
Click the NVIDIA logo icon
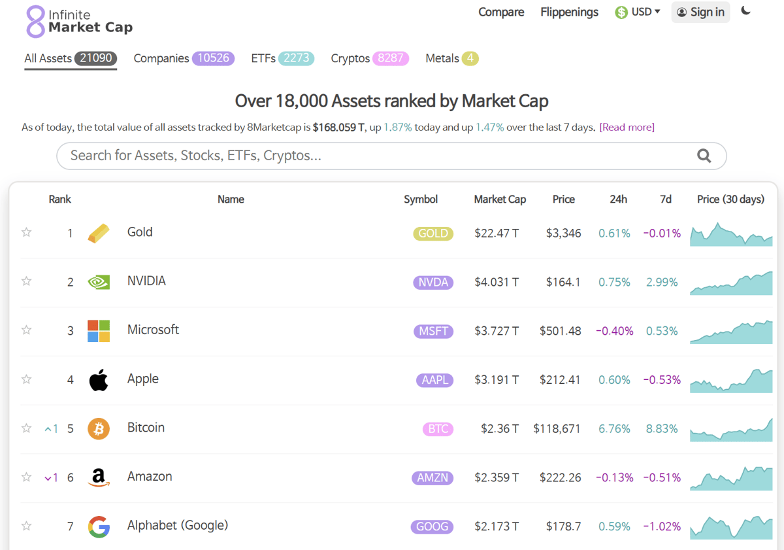click(99, 282)
